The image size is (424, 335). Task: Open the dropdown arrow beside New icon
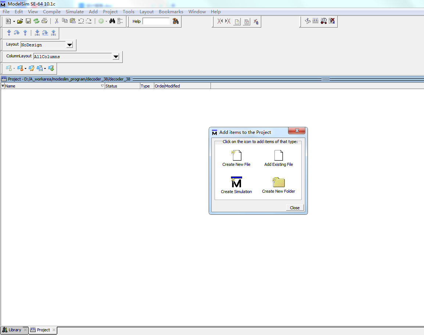[x=14, y=21]
